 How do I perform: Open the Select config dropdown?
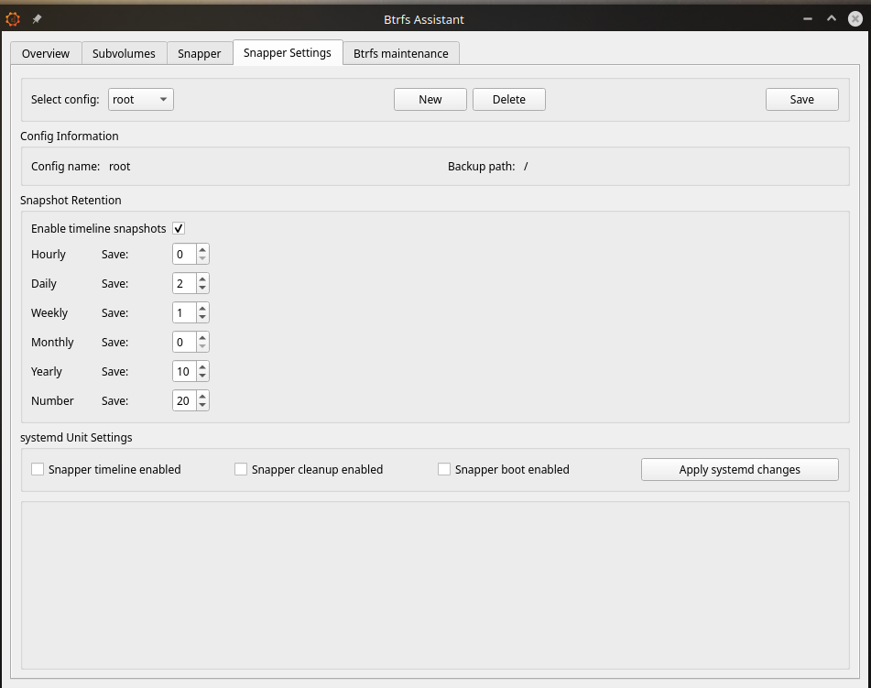point(141,99)
